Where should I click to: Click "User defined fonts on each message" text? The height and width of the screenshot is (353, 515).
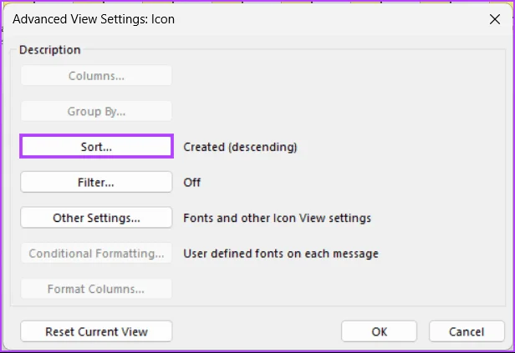click(281, 254)
